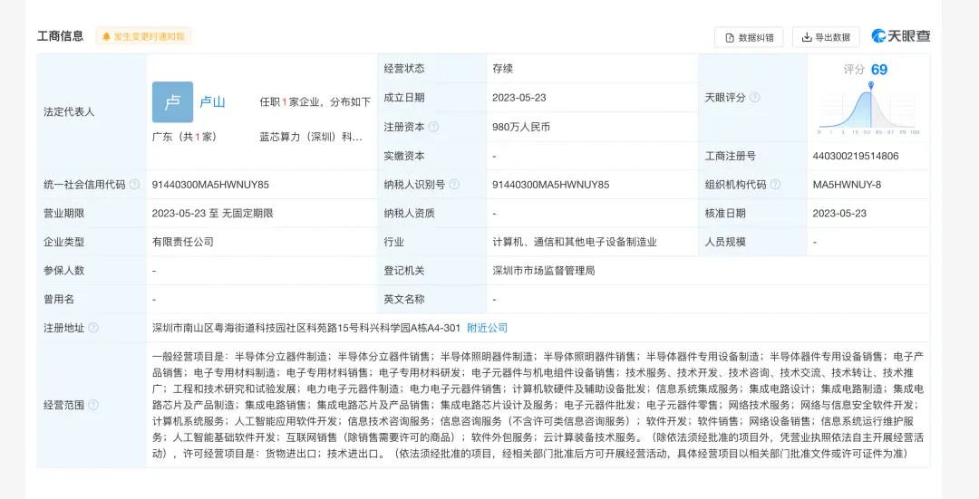Click the 980万人民币 registered capital value
Image resolution: width=979 pixels, height=499 pixels.
pyautogui.click(x=520, y=127)
